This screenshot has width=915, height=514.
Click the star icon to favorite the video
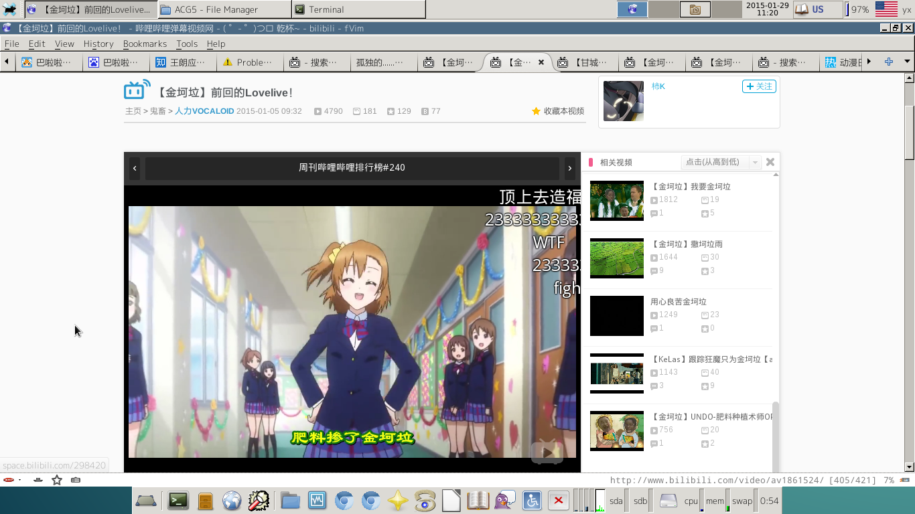pyautogui.click(x=536, y=111)
